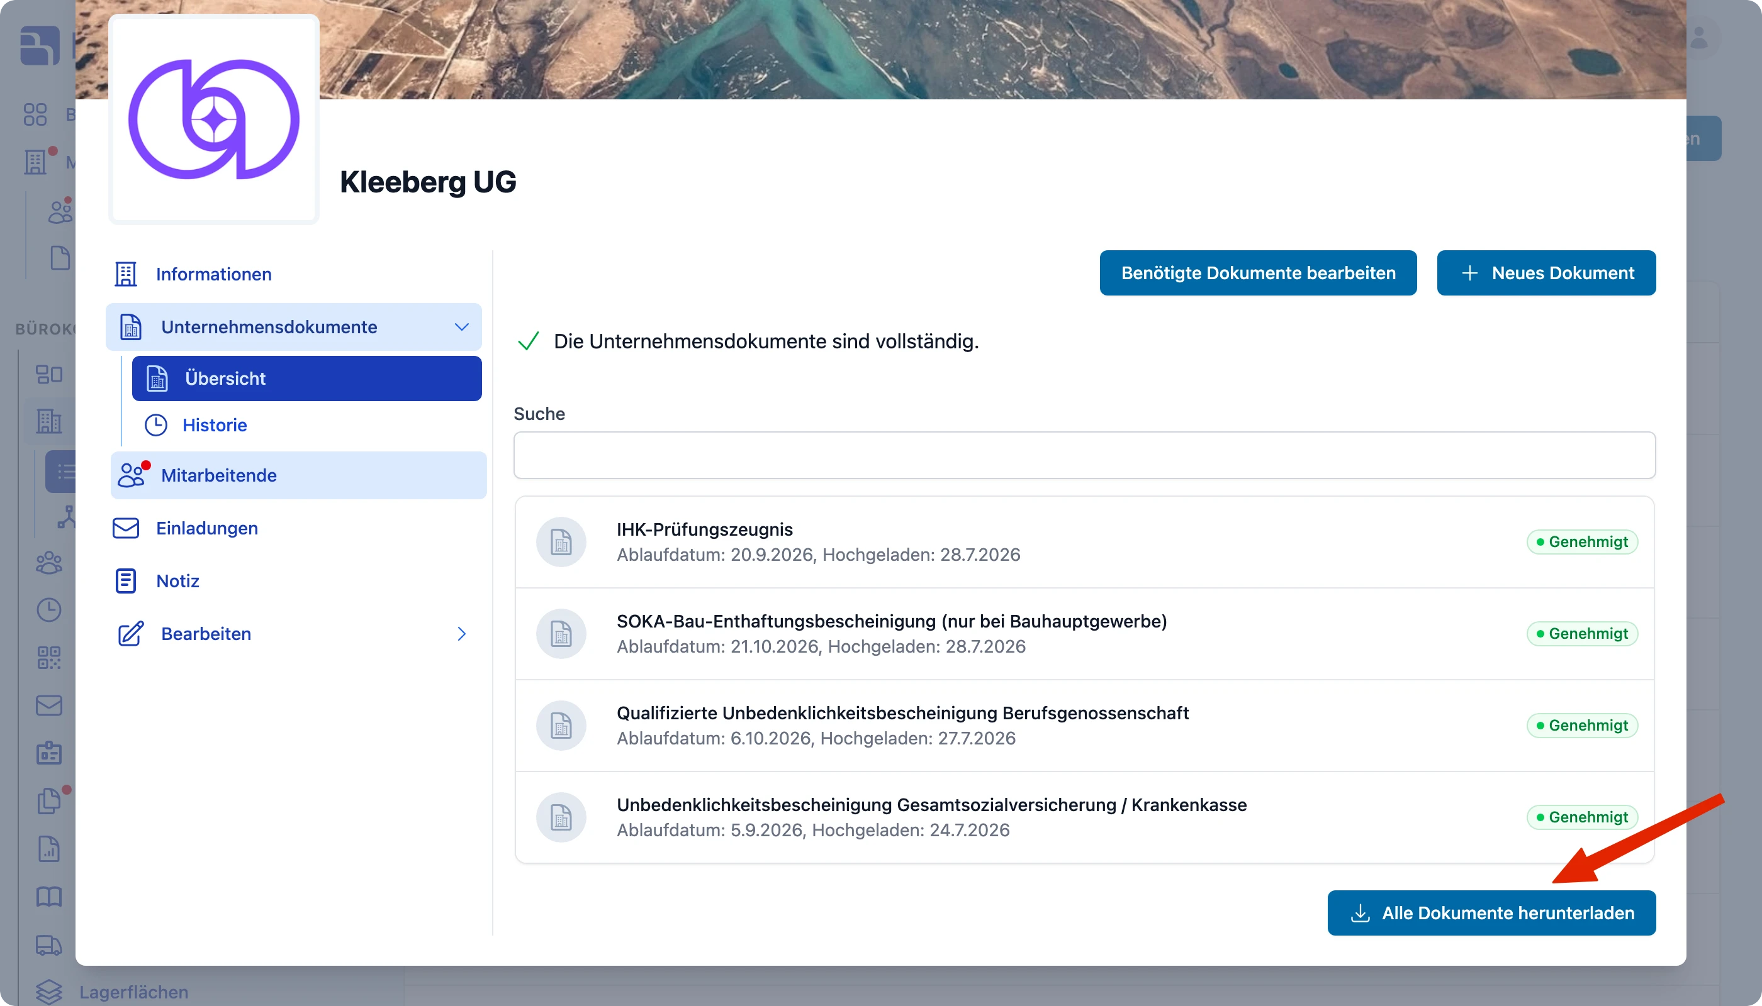The image size is (1762, 1006).
Task: Open Unbedenklichkeitsbescheinigung Gesamtsozialversicherung / Krankenkasse row
Action: (1084, 817)
